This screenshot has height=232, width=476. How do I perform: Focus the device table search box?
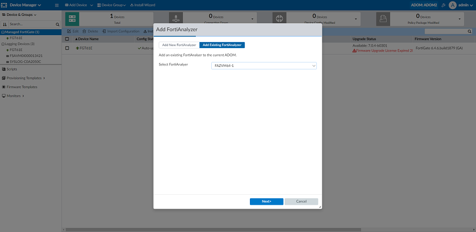446,31
